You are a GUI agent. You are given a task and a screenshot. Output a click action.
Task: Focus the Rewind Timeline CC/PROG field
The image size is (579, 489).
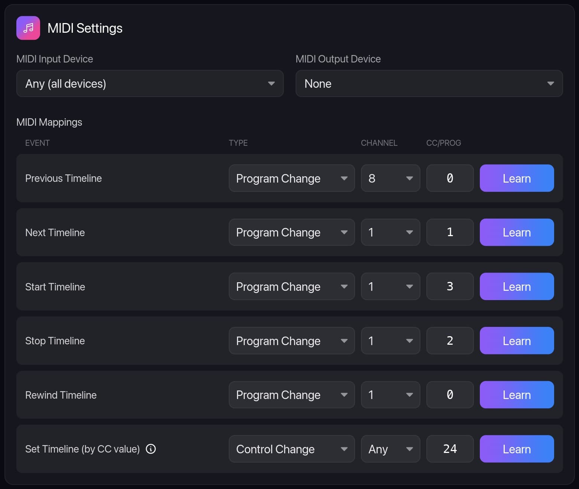(450, 395)
